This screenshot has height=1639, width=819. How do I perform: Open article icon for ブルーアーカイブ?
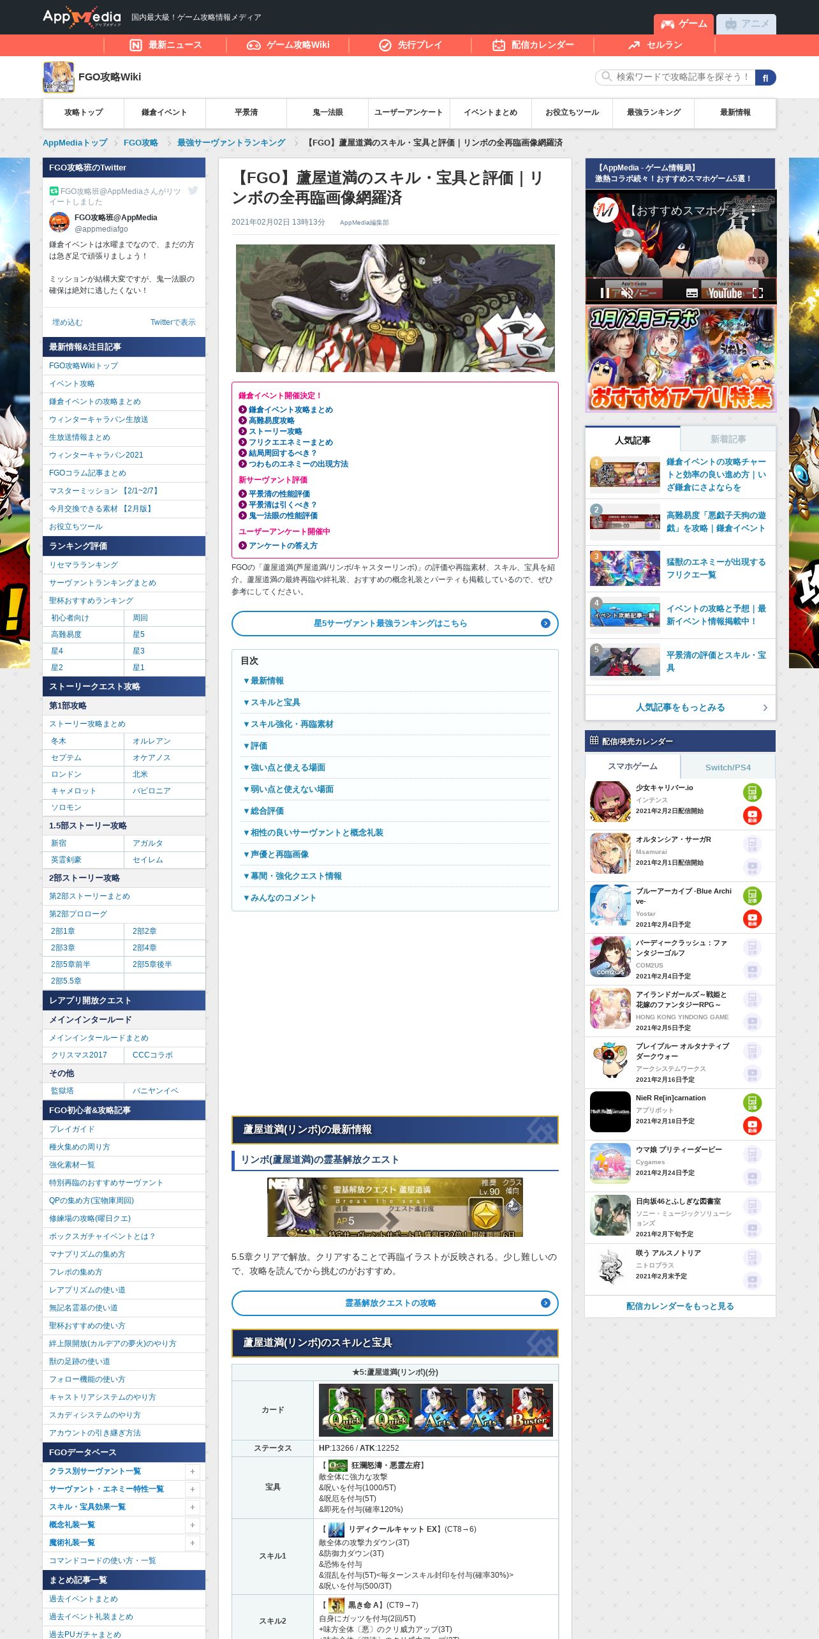click(x=753, y=896)
